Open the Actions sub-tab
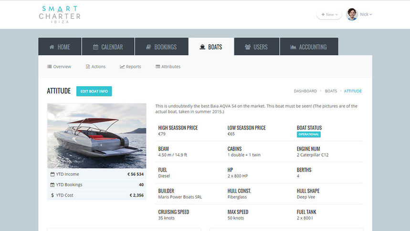The height and width of the screenshot is (231, 410). pyautogui.click(x=95, y=67)
